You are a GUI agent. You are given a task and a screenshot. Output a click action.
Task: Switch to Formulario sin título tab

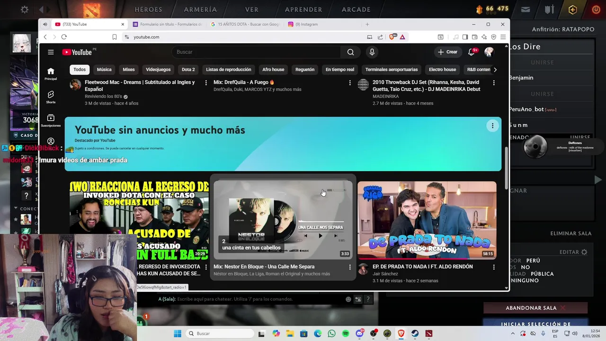168,24
